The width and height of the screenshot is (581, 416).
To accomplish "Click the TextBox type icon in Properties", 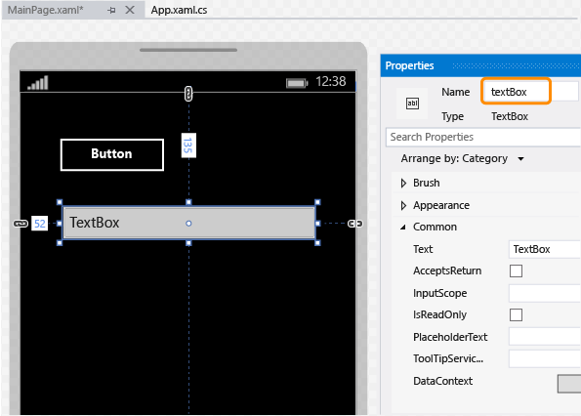I will 412,104.
